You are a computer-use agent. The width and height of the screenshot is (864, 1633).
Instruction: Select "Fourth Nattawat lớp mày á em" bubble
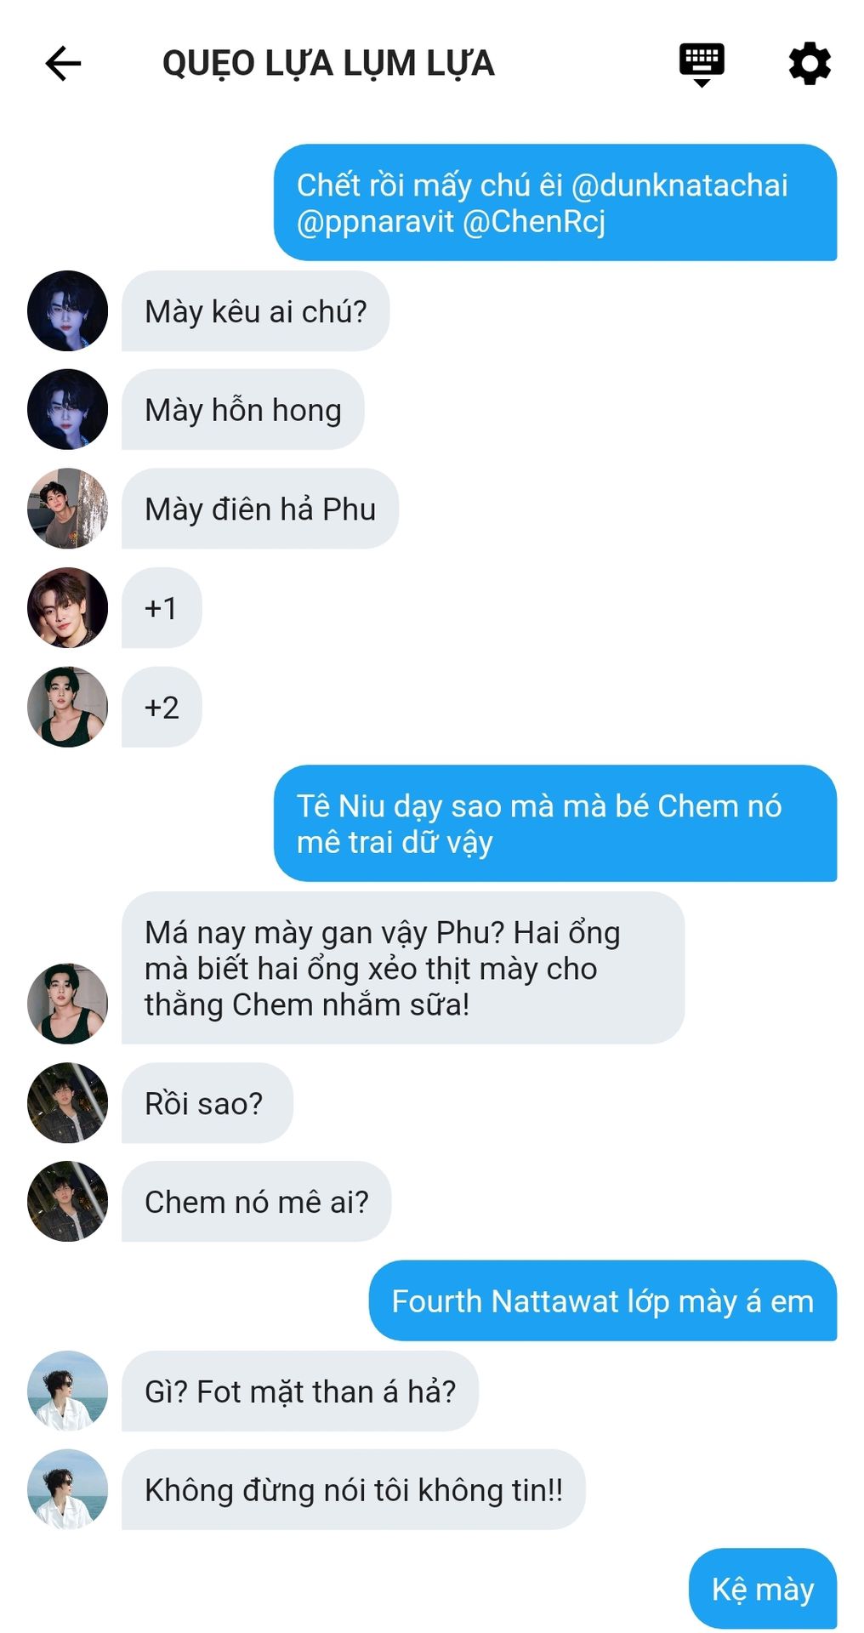click(x=603, y=1301)
